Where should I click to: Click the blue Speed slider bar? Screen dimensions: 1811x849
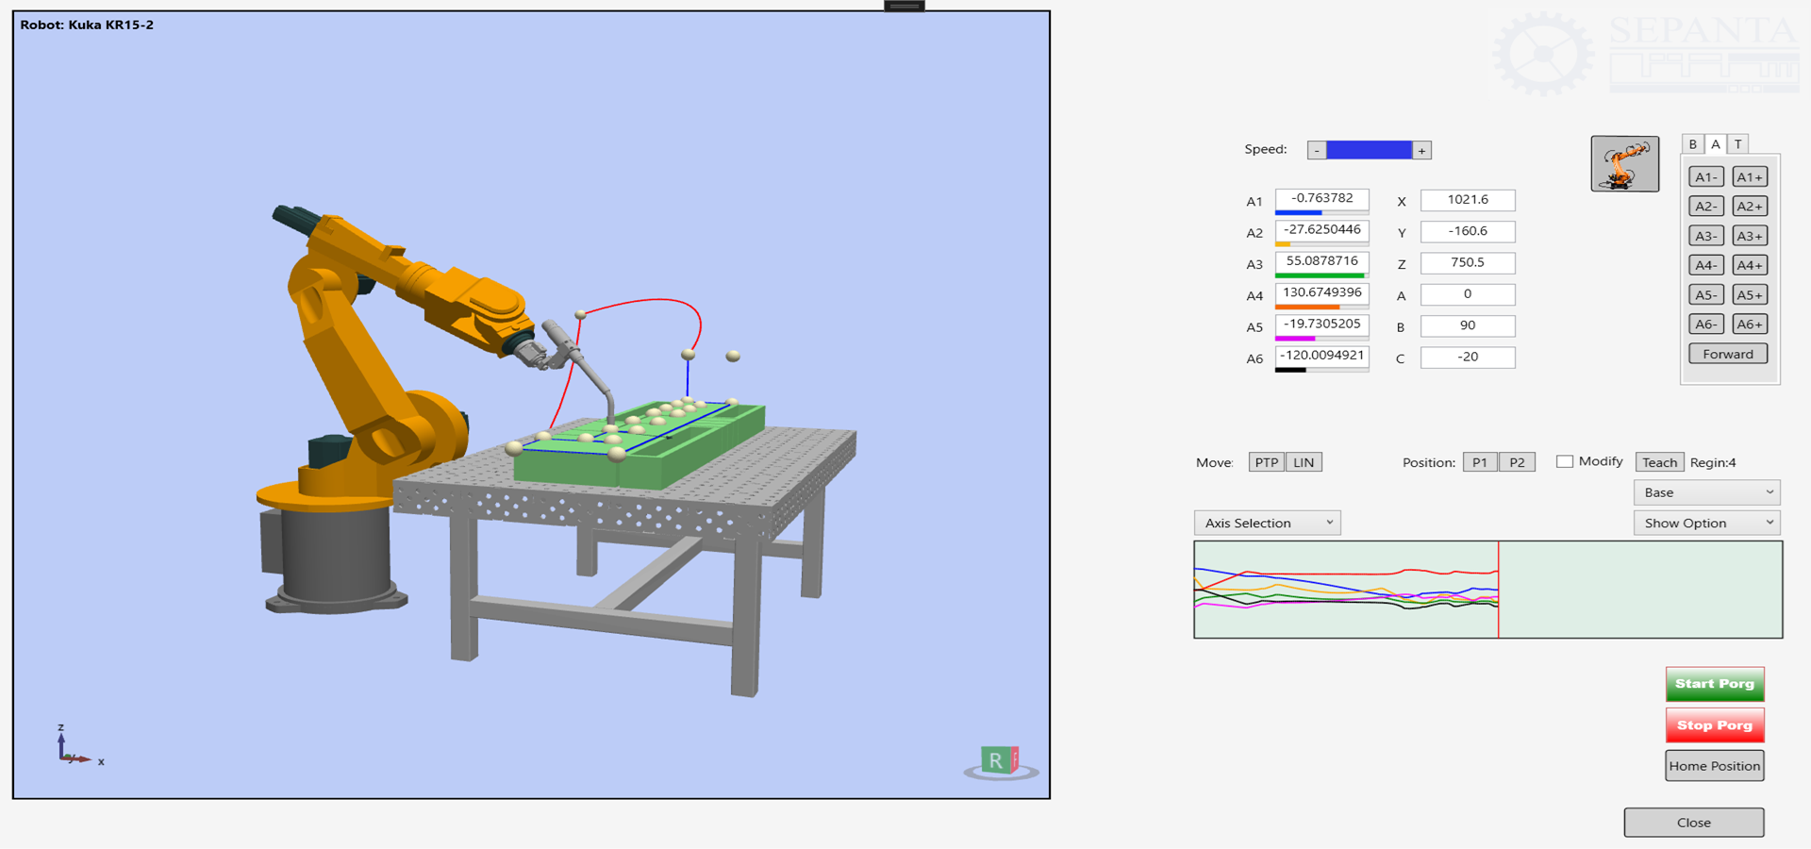point(1369,151)
